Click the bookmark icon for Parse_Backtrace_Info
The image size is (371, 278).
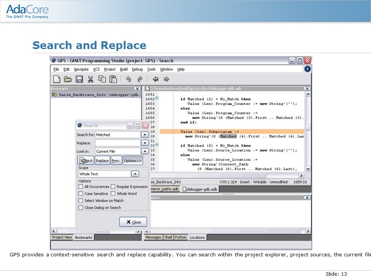[x=54, y=95]
